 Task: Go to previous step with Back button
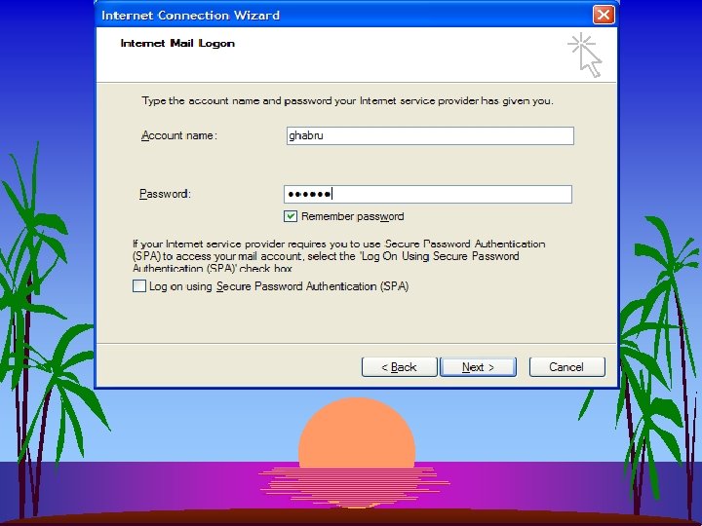[x=399, y=367]
